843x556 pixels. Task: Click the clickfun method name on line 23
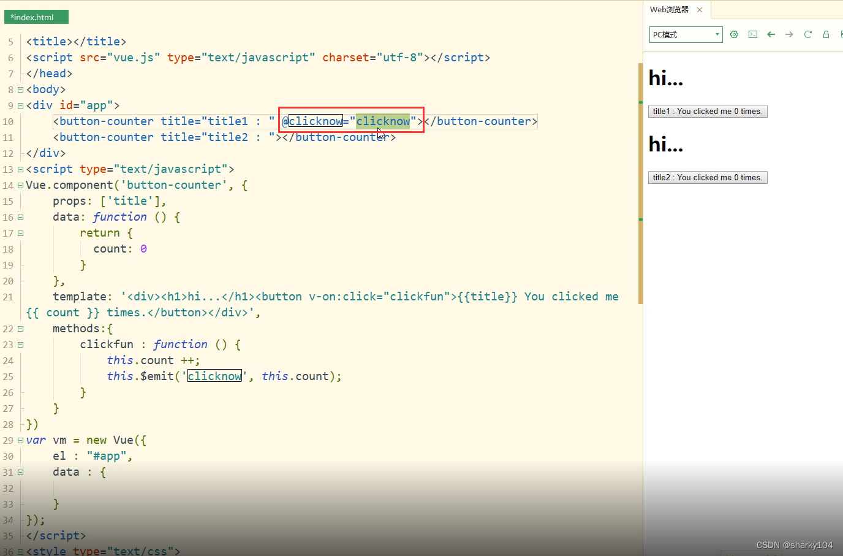107,345
